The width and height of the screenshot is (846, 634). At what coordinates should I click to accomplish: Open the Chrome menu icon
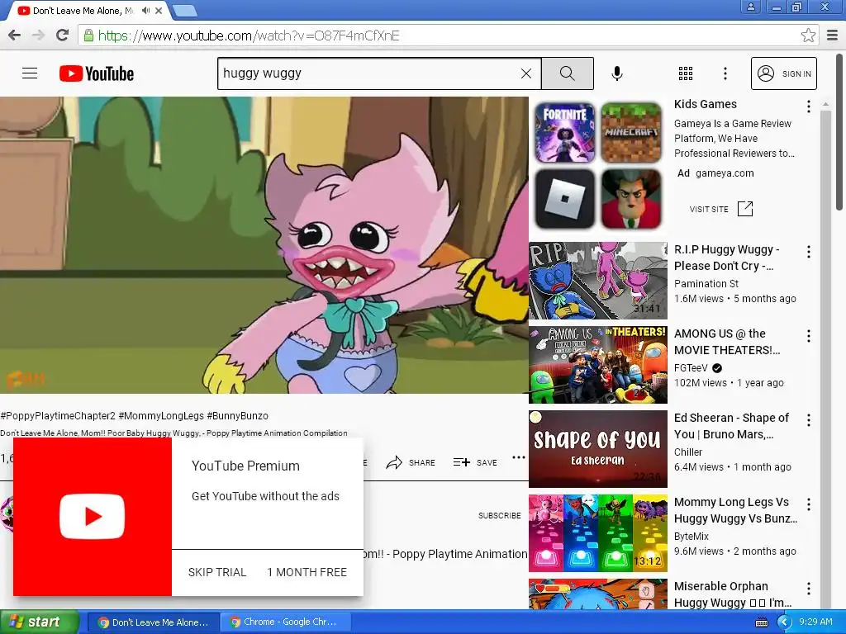pos(832,35)
